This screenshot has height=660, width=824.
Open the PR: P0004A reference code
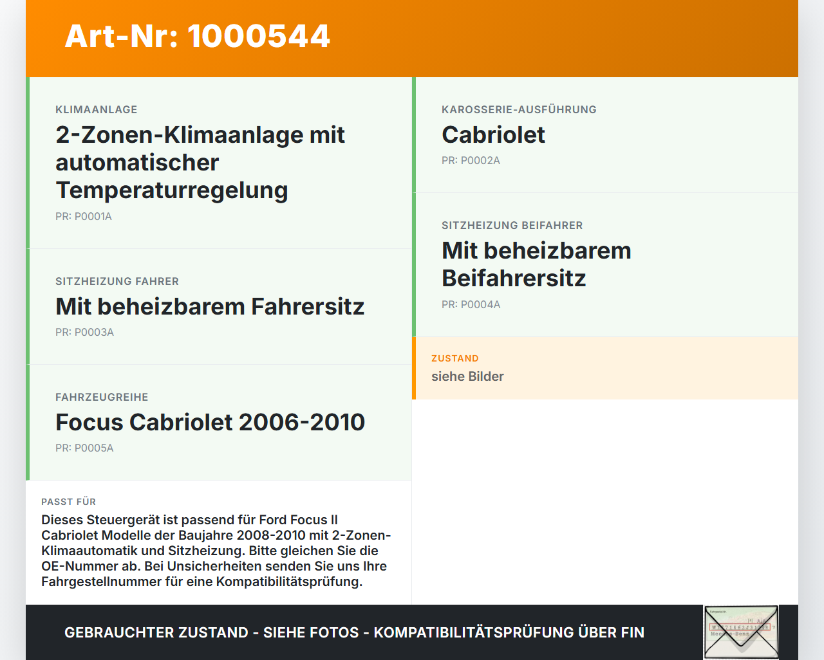pyautogui.click(x=471, y=304)
